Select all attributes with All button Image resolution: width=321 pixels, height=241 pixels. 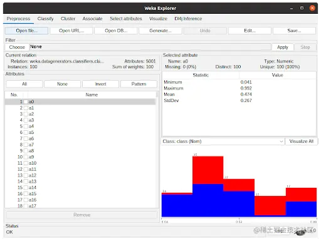pos(24,84)
